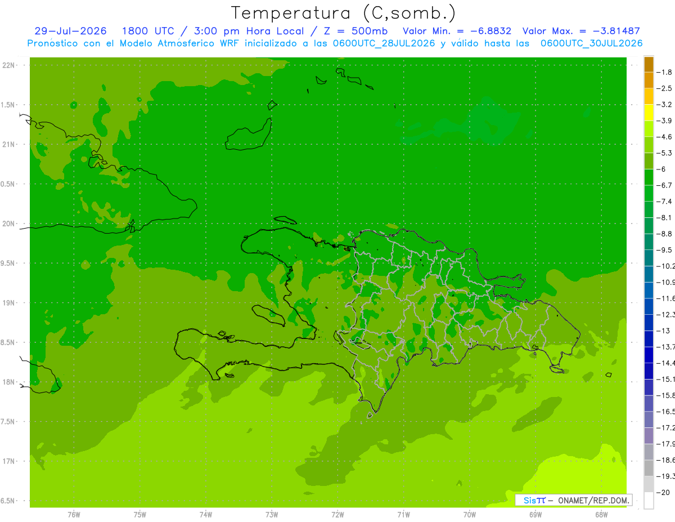
Task: Click the '1800 UTC' time label
Action: [x=147, y=31]
